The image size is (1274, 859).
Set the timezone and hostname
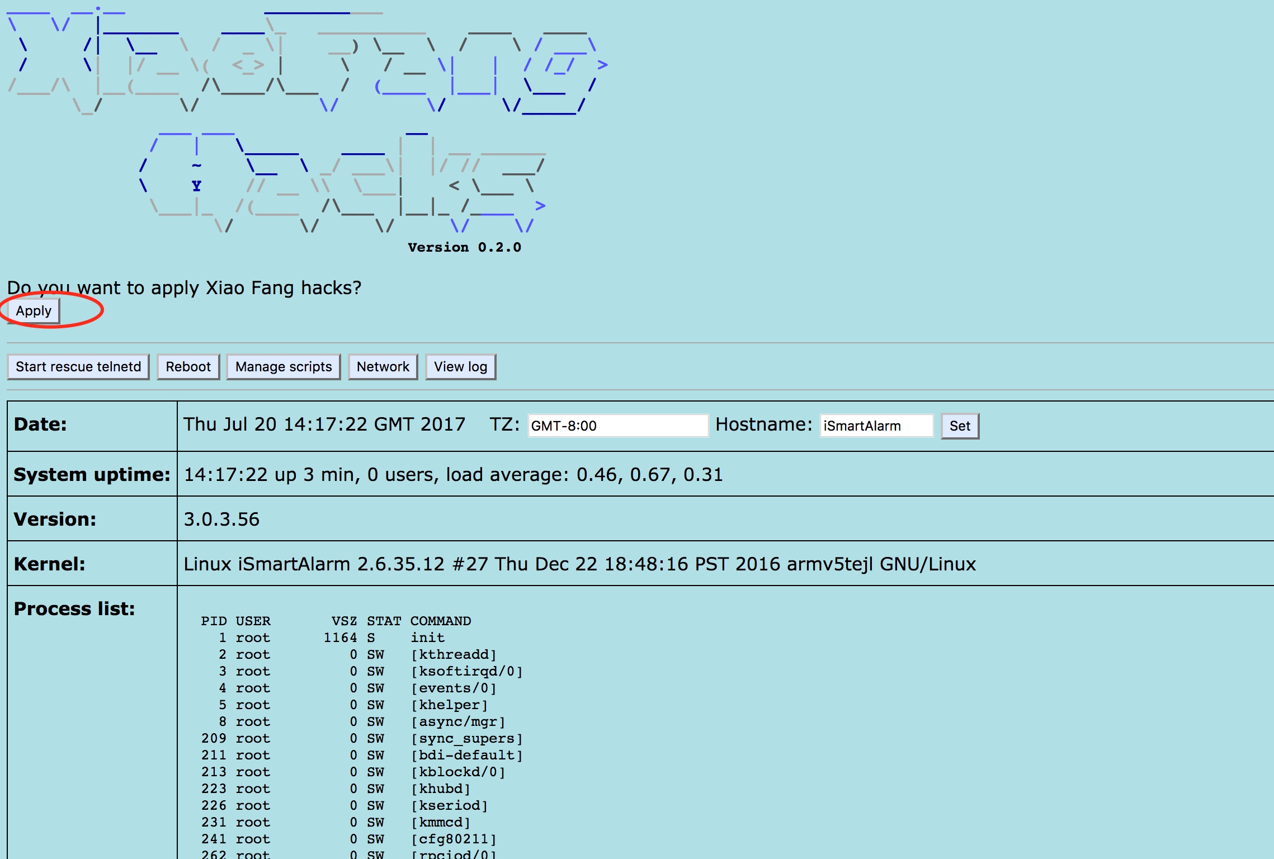[960, 426]
